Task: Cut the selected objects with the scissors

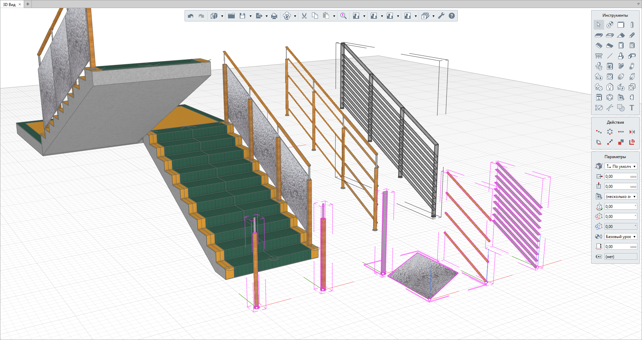Action: click(304, 16)
